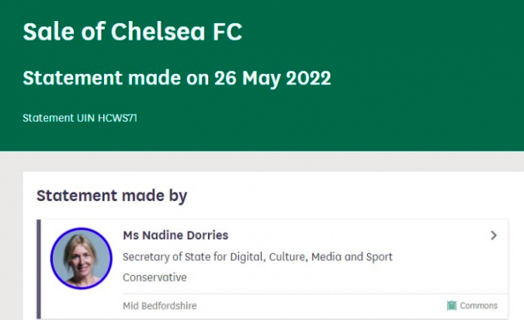524x320 pixels.
Task: Click the Statement UIN HCWS71 text
Action: [80, 118]
